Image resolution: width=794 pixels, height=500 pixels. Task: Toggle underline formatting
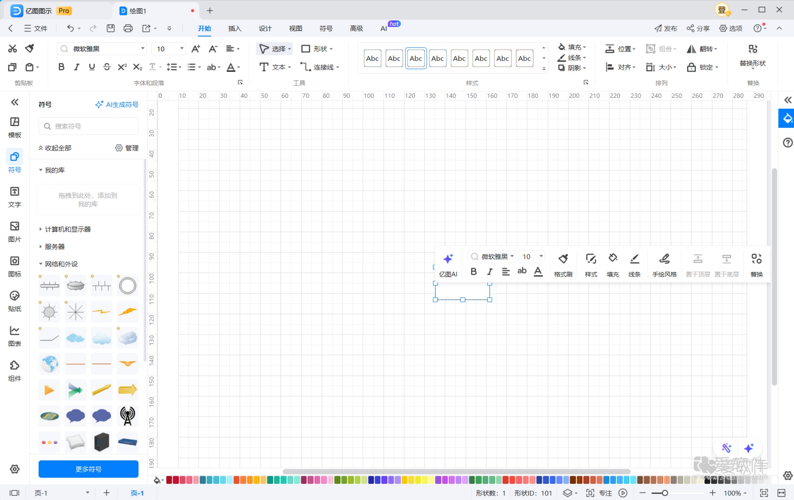[91, 67]
